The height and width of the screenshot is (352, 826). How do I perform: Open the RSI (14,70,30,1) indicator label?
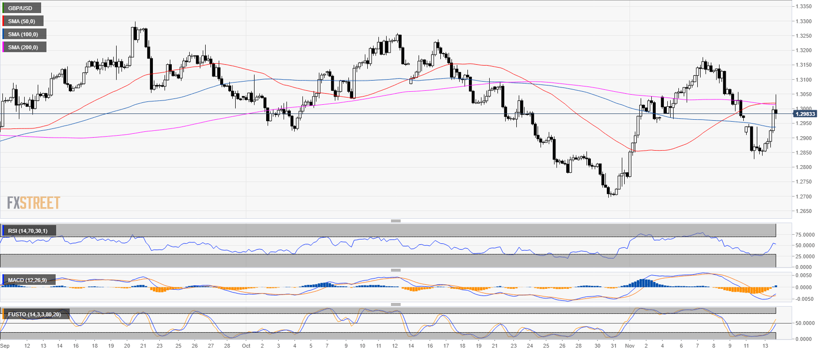point(28,231)
